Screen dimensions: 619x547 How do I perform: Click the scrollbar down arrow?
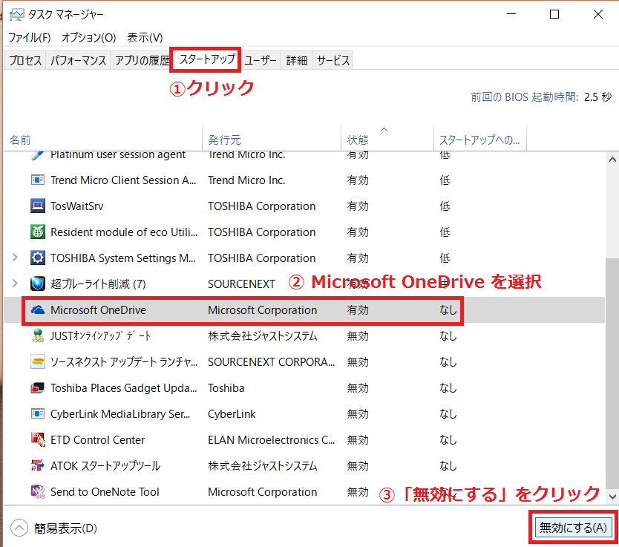click(612, 497)
